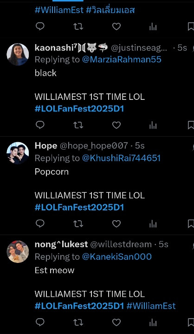Screen dimensions: 194x334
Task: Retweet kaonashi's "black" tweet
Action: [78, 125]
